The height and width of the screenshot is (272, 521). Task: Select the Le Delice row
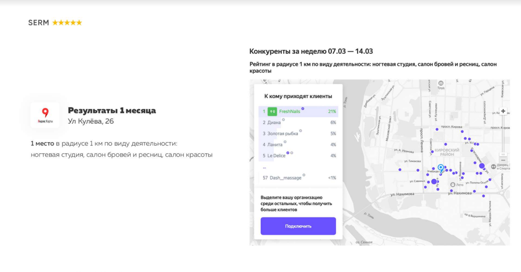coord(298,156)
